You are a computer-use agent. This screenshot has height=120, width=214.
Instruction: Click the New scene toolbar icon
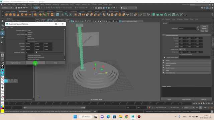[x=16, y=8]
